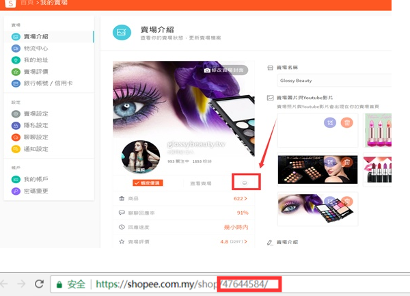Viewport: 410px width, 296px height.
Task: Click the chat bubble icon beside 查看賣場
Action: [245, 183]
